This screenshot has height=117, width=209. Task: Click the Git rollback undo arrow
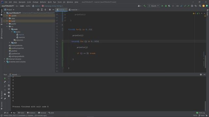[x=196, y=6]
